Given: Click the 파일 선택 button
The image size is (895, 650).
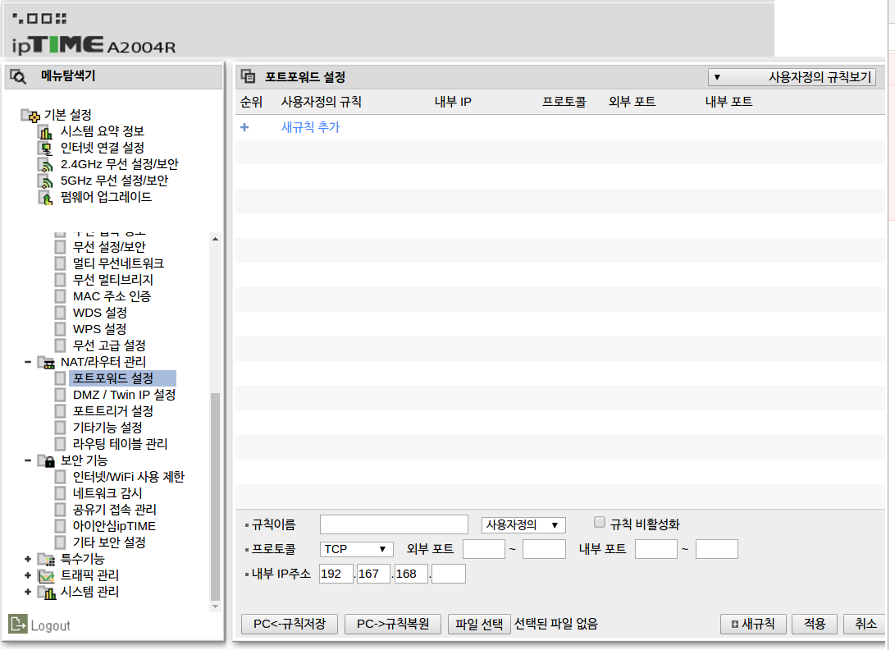Looking at the screenshot, I should [x=479, y=625].
